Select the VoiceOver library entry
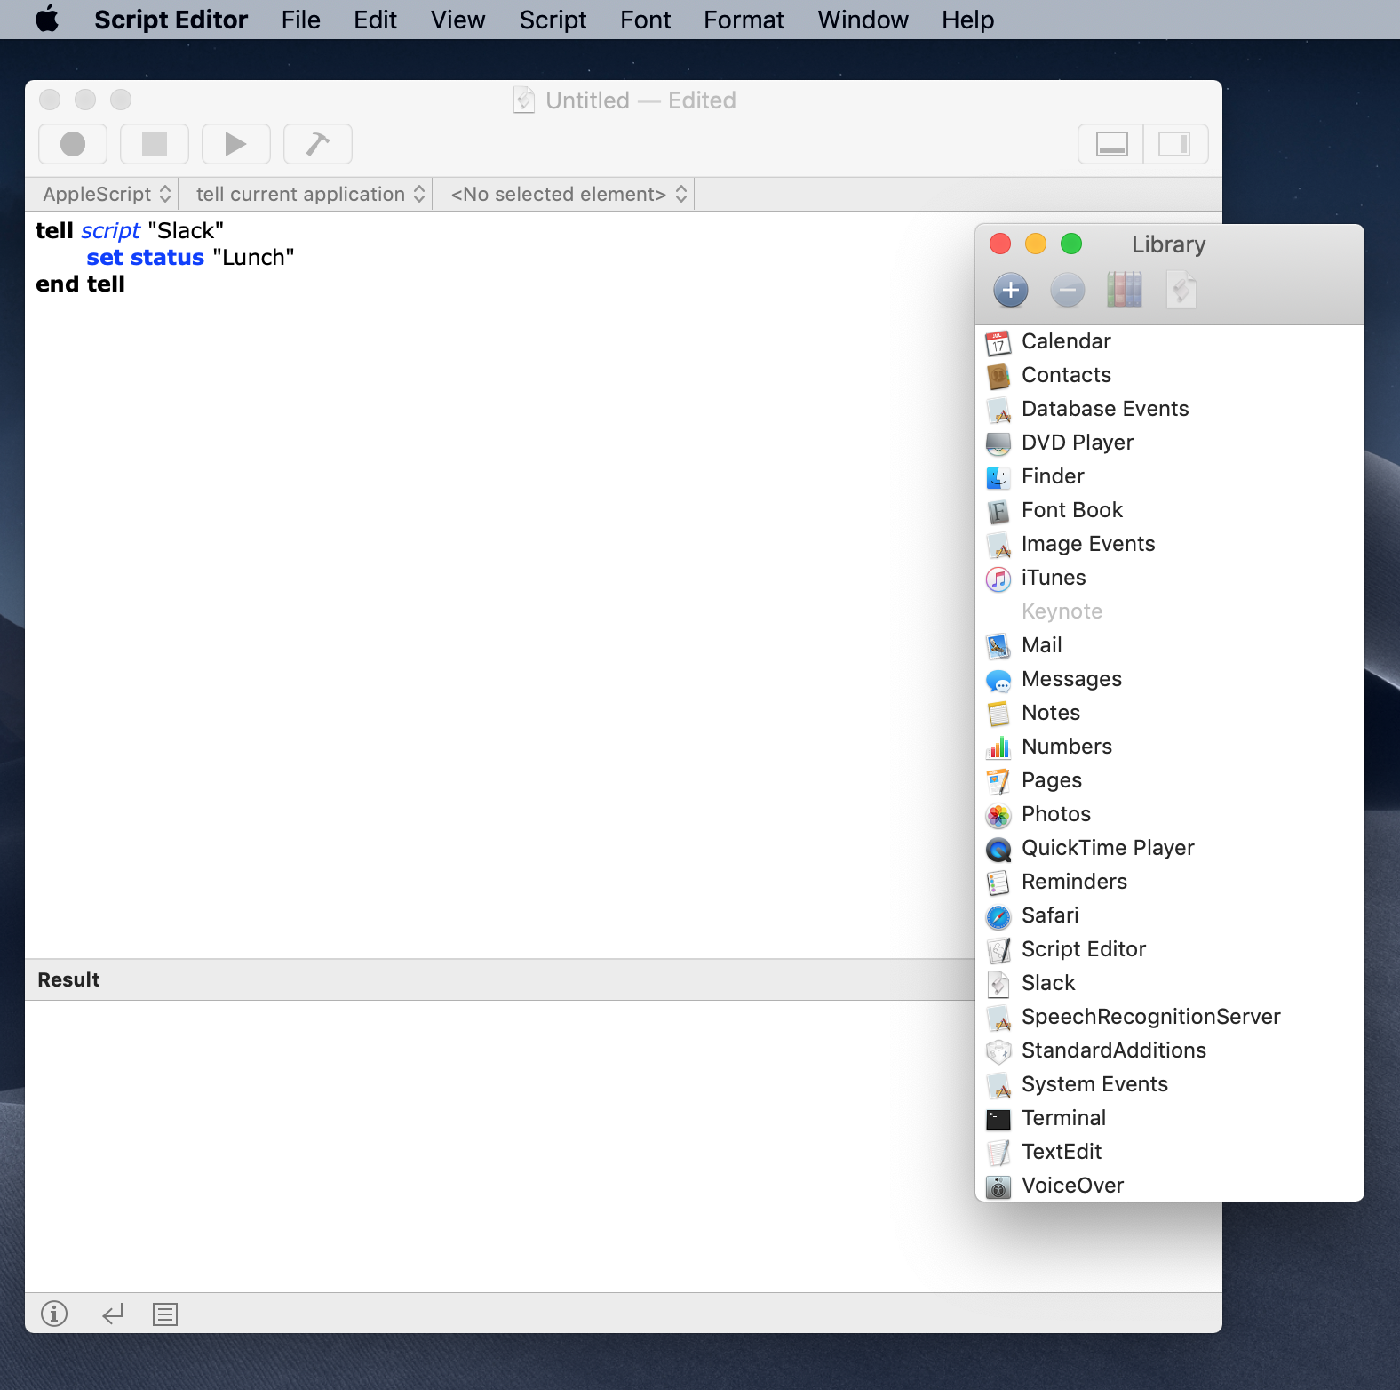This screenshot has height=1390, width=1400. click(1169, 1186)
